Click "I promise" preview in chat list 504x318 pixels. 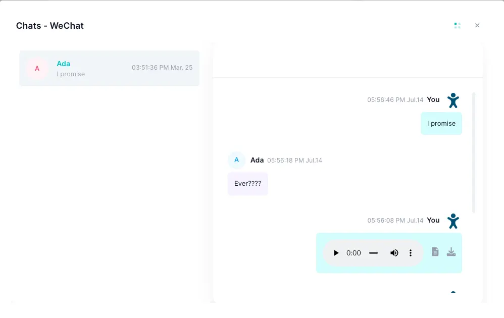click(71, 74)
